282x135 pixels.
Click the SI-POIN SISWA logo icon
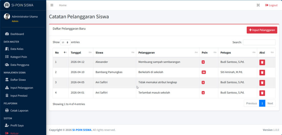coord(7,5)
